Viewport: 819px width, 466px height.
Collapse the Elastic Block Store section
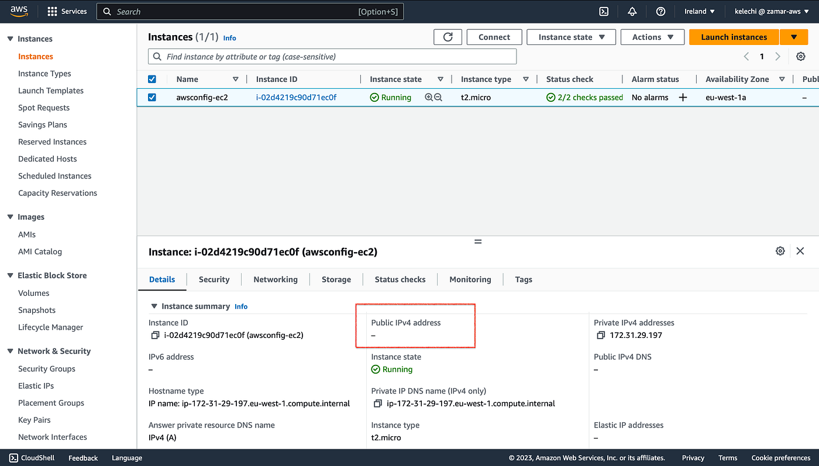(10, 275)
